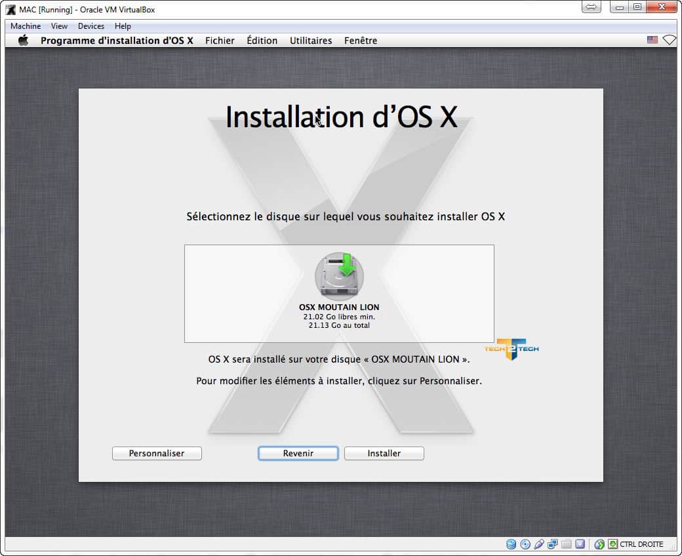The image size is (682, 556).
Task: Open the Fichier menu
Action: [x=220, y=41]
